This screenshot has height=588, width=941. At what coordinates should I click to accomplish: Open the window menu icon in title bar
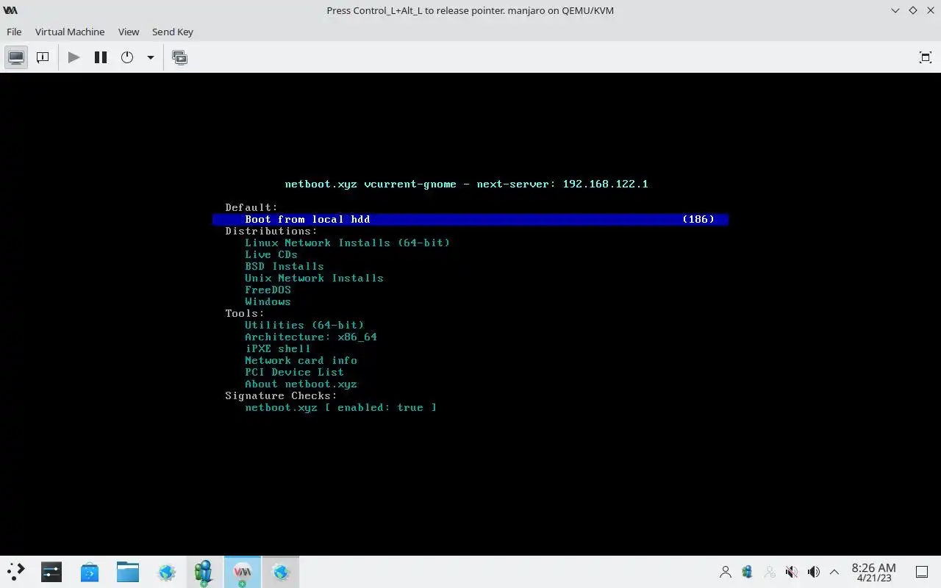pyautogui.click(x=10, y=10)
